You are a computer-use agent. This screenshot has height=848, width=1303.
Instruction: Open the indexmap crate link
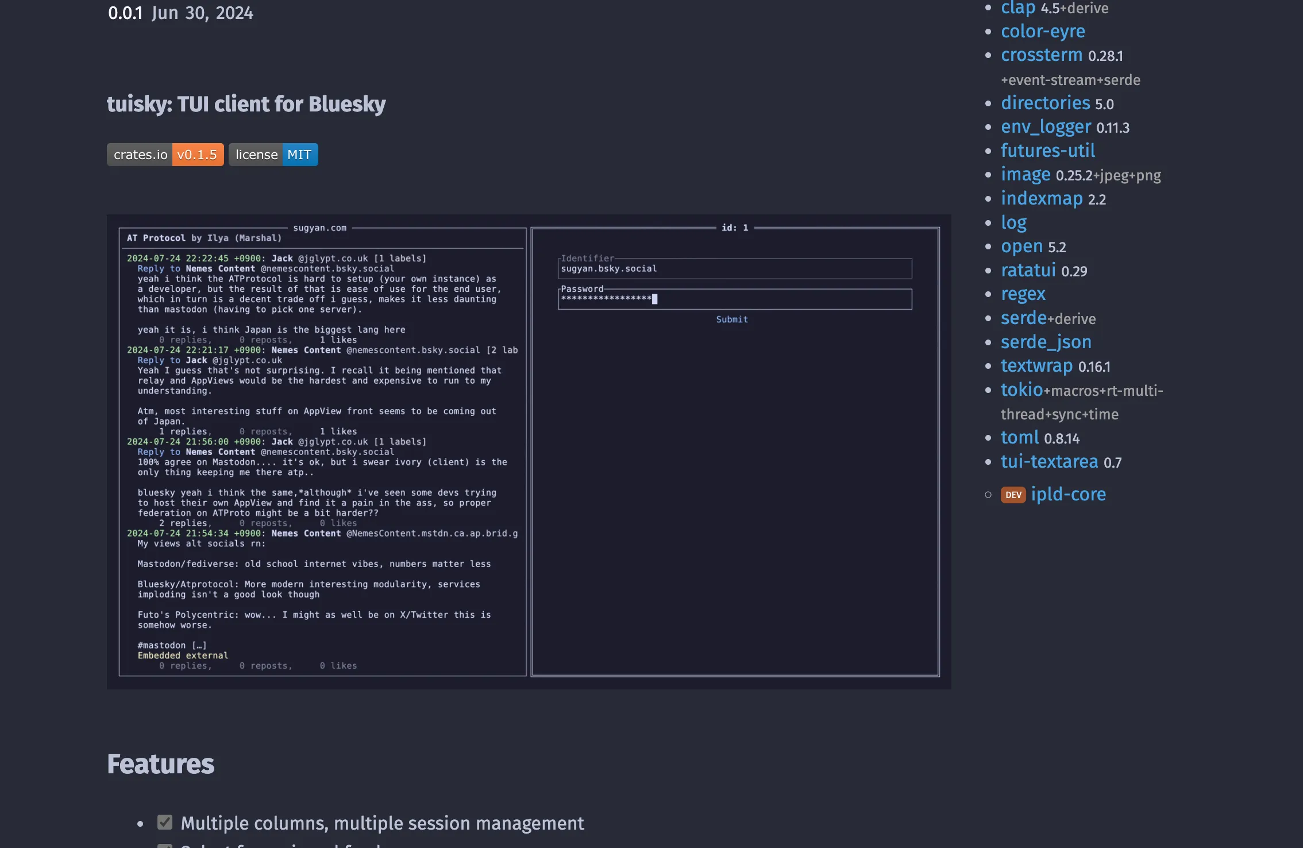1042,199
